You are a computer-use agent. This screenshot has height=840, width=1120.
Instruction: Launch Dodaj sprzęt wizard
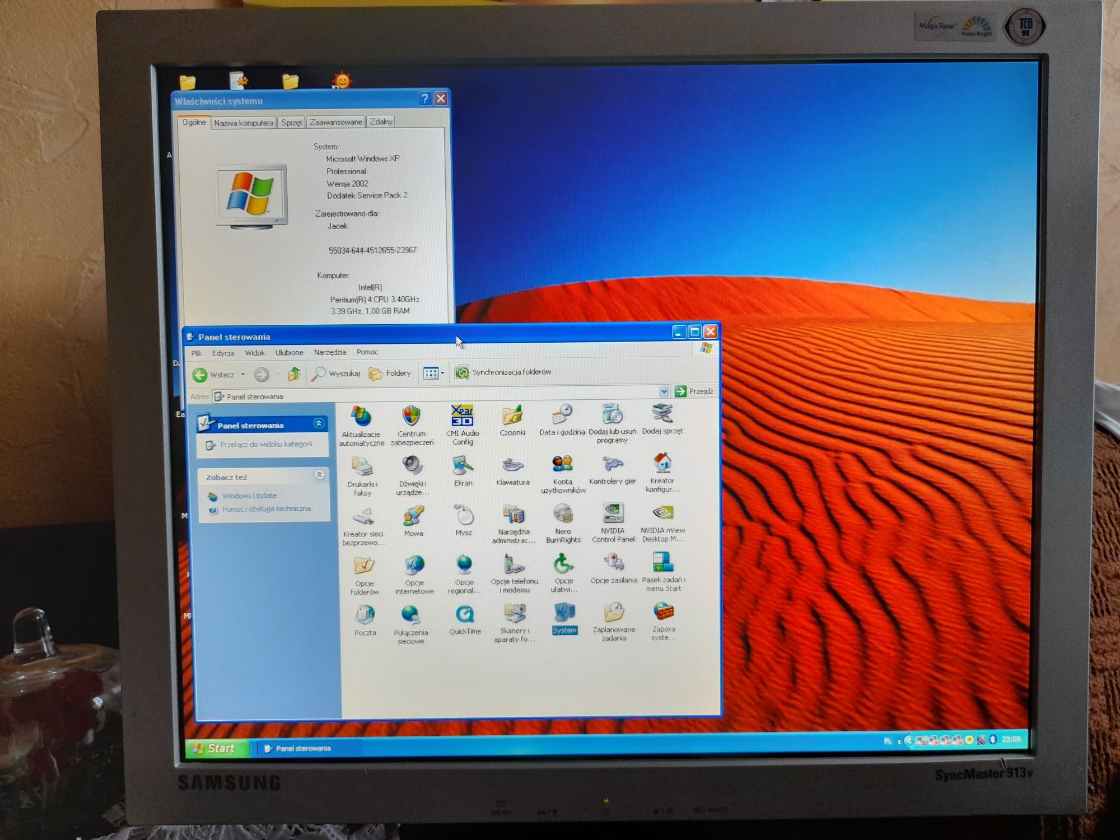(x=662, y=419)
